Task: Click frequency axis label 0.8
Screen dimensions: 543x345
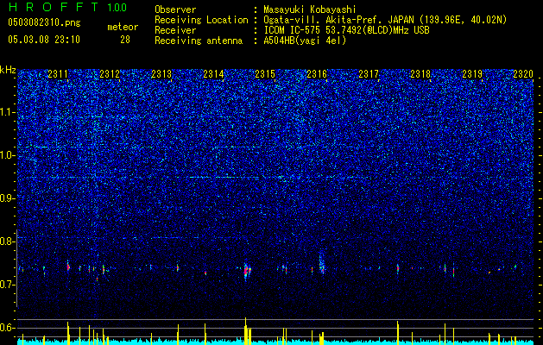Action: pos(7,241)
